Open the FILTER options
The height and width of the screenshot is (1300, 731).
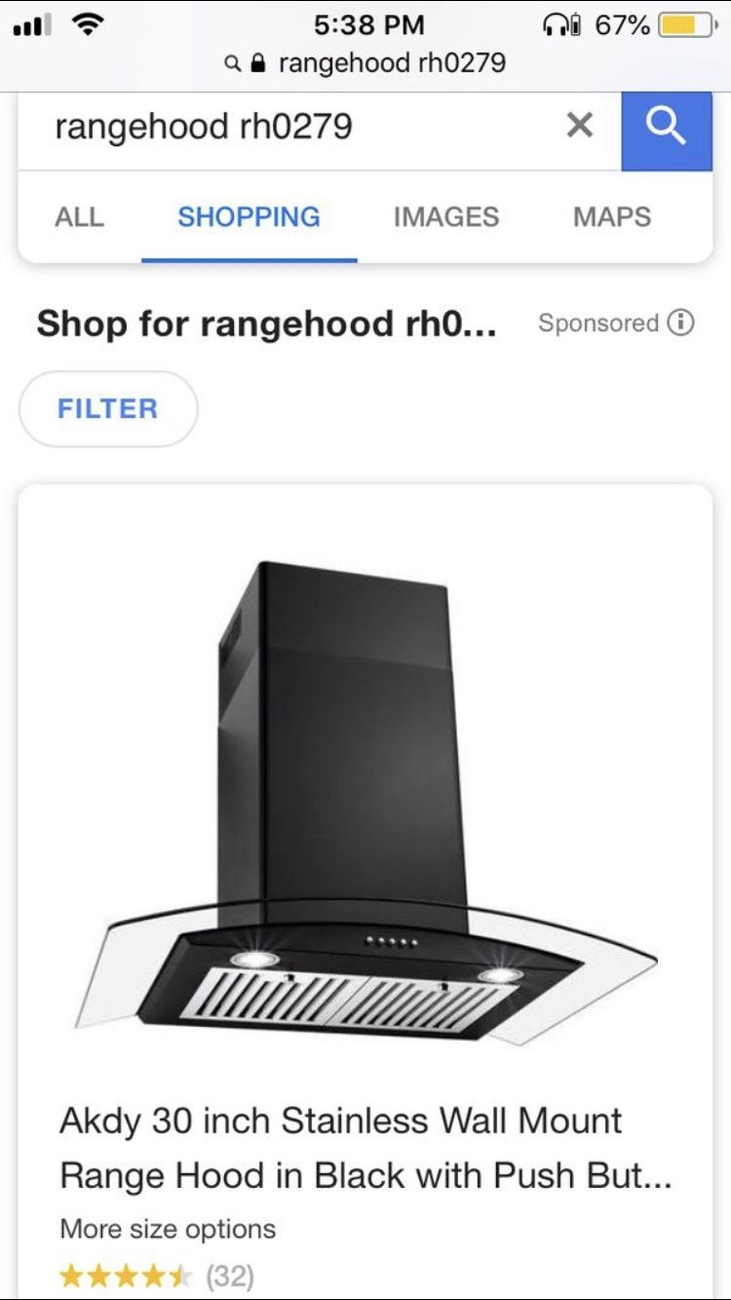click(108, 408)
